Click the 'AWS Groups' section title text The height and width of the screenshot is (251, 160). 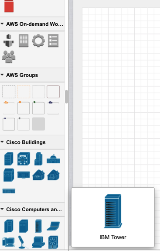(x=22, y=75)
